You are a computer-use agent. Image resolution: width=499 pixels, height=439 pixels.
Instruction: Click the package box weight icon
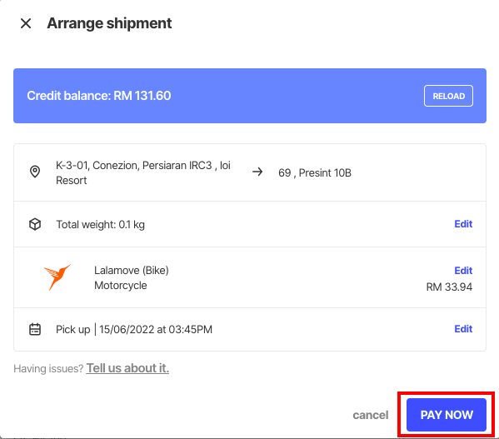pyautogui.click(x=35, y=224)
